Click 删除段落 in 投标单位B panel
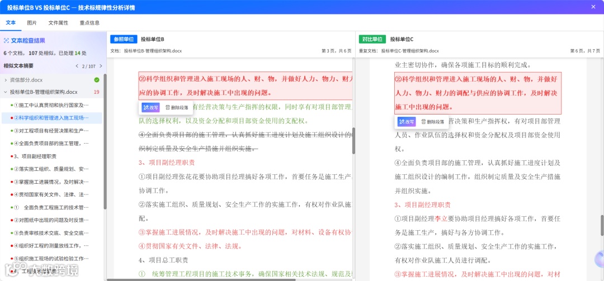Image resolution: width=604 pixels, height=281 pixels. coord(176,107)
